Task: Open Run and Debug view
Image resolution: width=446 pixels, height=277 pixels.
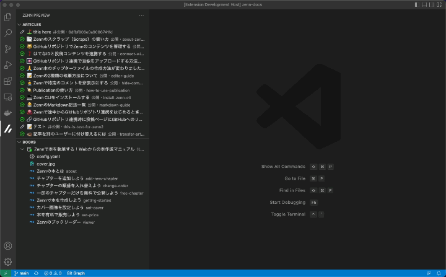Action: [x=8, y=65]
